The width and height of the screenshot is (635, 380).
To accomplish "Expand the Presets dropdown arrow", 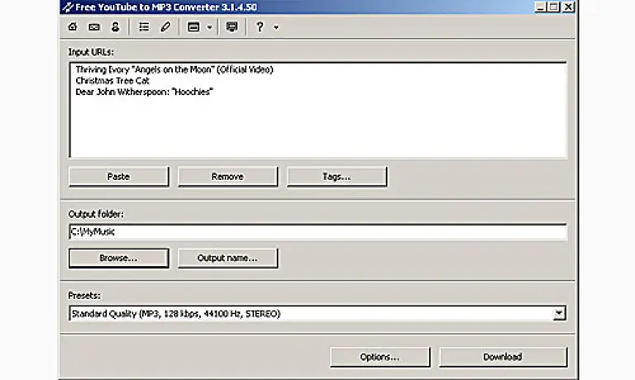I will (x=559, y=313).
